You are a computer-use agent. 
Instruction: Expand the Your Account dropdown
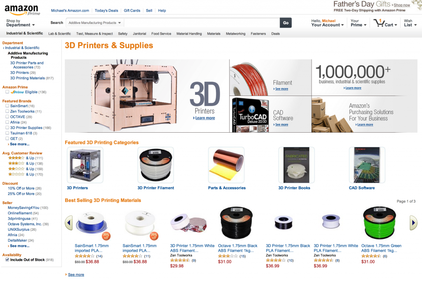[327, 23]
